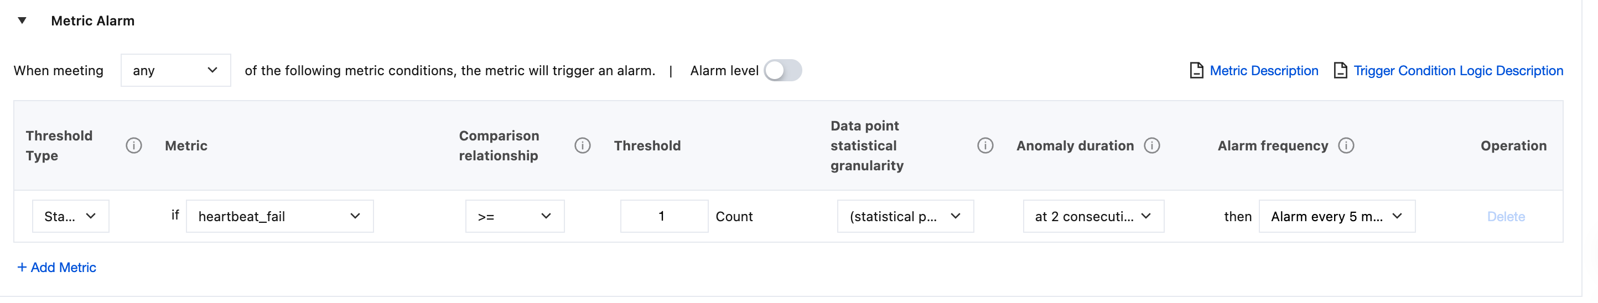This screenshot has height=303, width=1598.
Task: Open the Metric Description link
Action: [x=1264, y=71]
